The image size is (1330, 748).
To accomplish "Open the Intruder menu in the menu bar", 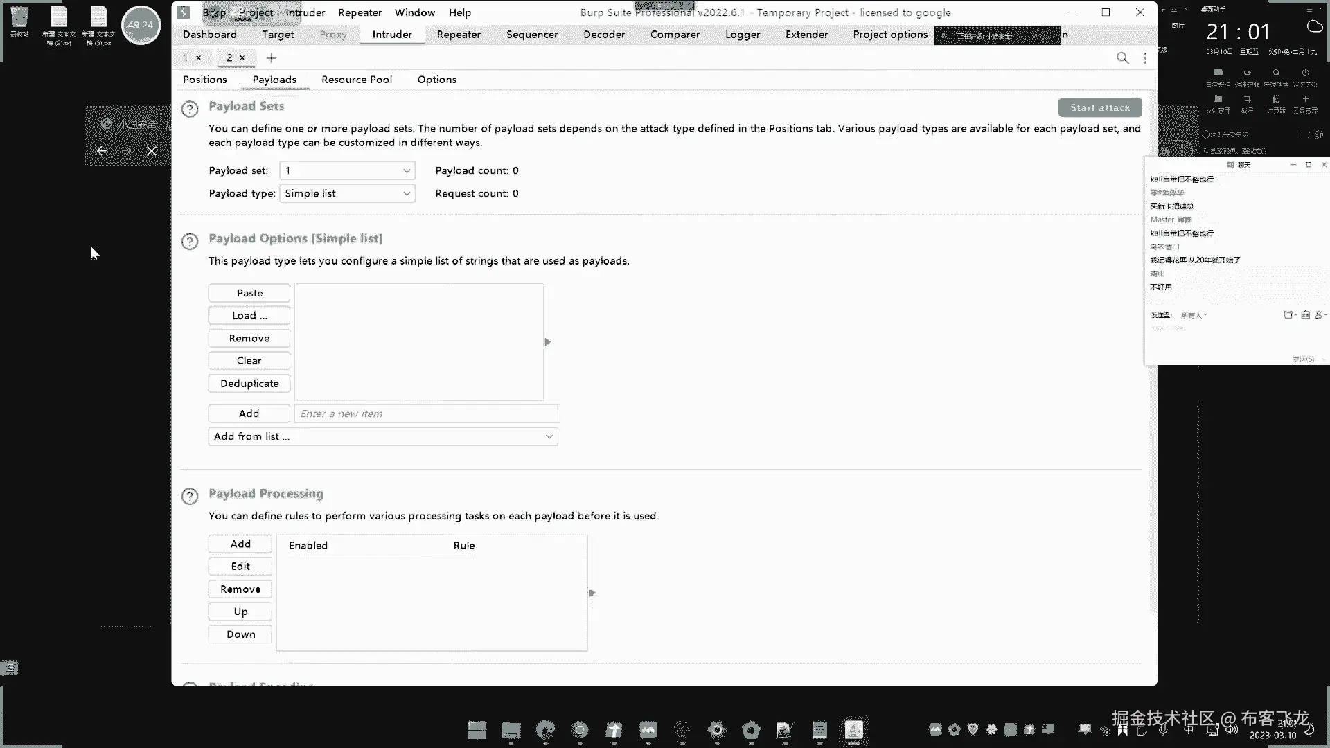I will click(x=305, y=12).
